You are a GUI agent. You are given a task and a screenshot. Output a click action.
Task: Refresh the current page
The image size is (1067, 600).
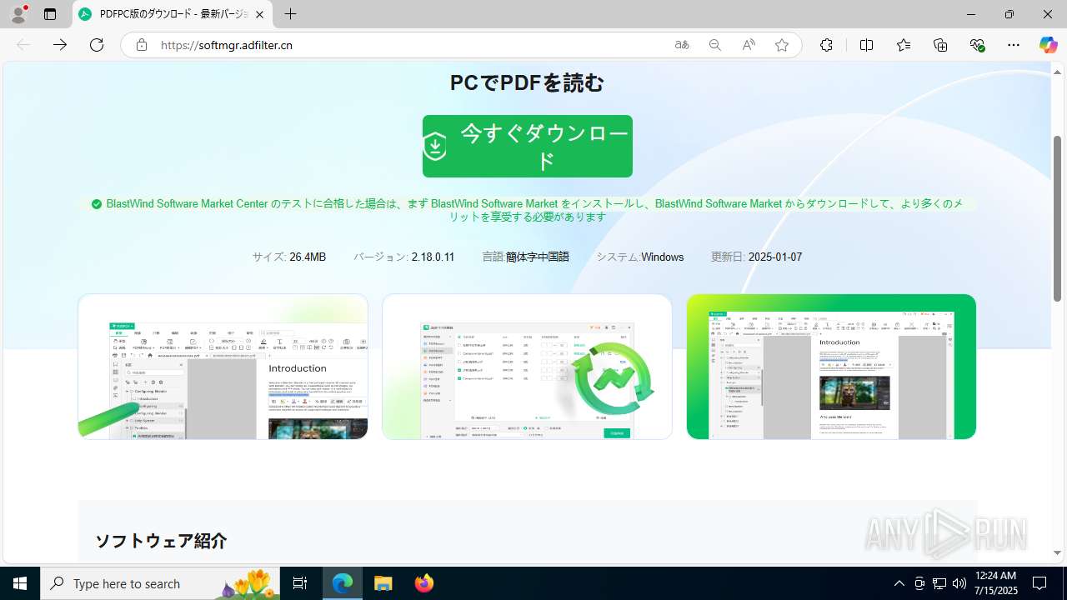point(97,45)
